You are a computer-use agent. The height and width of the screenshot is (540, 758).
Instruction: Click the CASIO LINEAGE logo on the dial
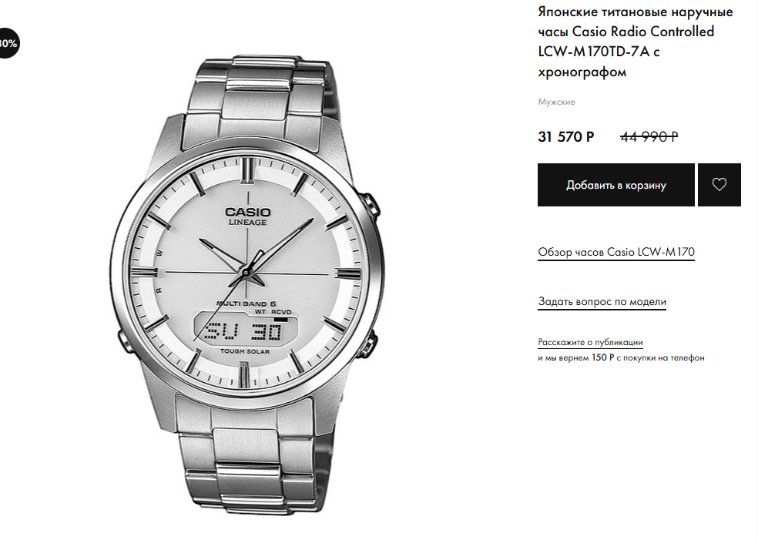click(x=247, y=216)
